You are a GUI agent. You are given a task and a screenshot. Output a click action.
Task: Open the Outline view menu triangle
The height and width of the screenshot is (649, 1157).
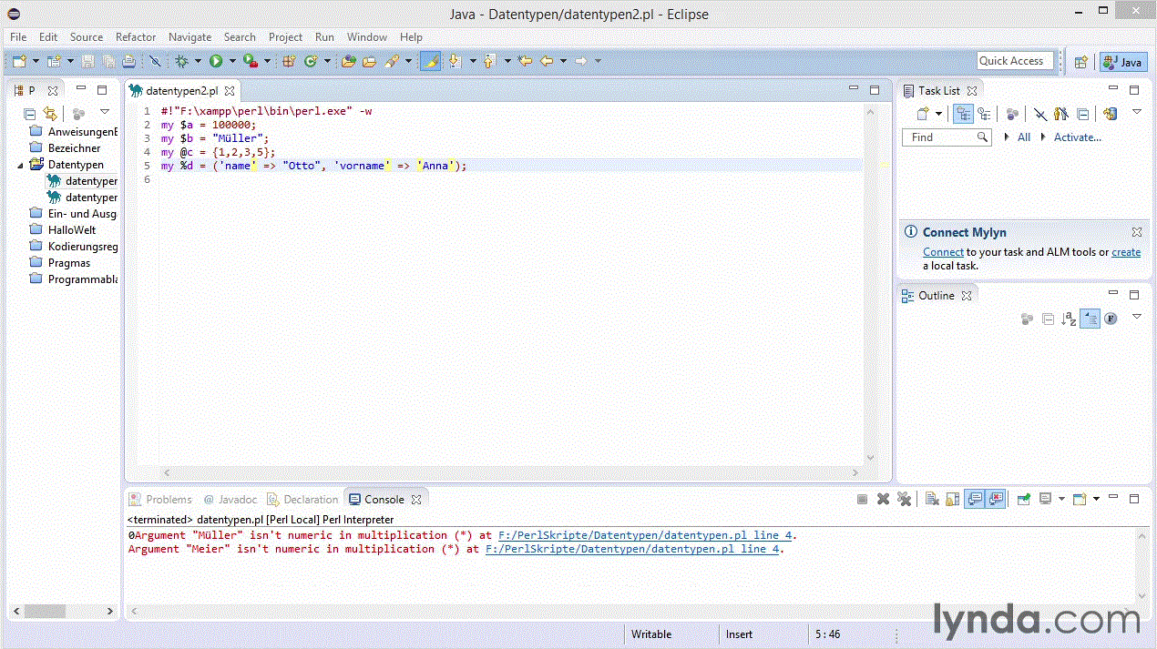pos(1137,316)
